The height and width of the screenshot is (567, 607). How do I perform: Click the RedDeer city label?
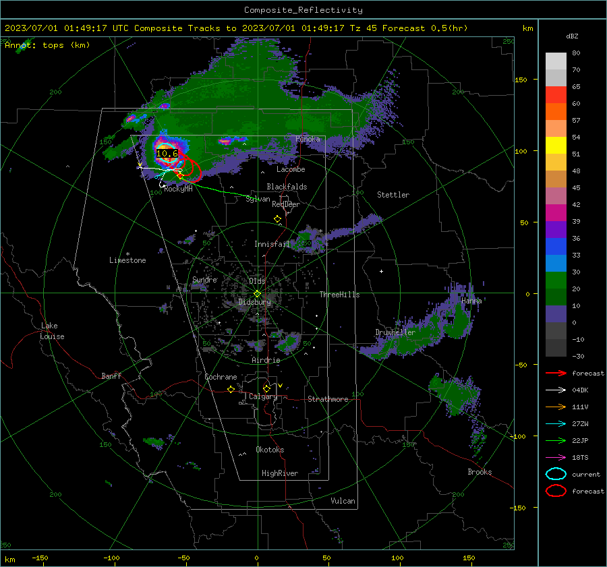tap(286, 204)
